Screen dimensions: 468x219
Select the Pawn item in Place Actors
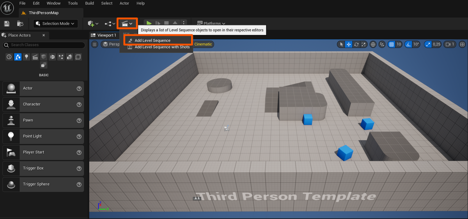pyautogui.click(x=43, y=120)
